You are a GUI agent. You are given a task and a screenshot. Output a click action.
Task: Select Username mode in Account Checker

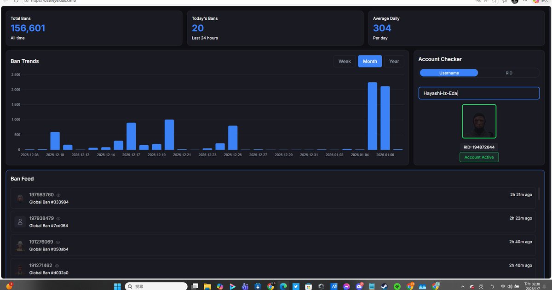pos(449,73)
